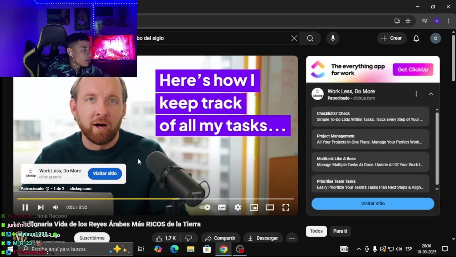The image size is (456, 257).
Task: Collapse the Work Less, Do More ad panel
Action: (x=431, y=94)
